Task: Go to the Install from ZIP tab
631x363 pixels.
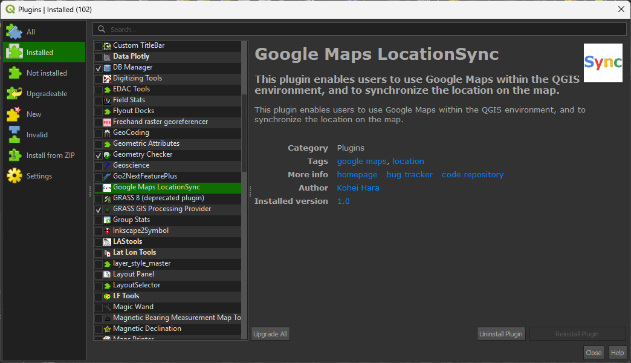Action: coord(44,155)
